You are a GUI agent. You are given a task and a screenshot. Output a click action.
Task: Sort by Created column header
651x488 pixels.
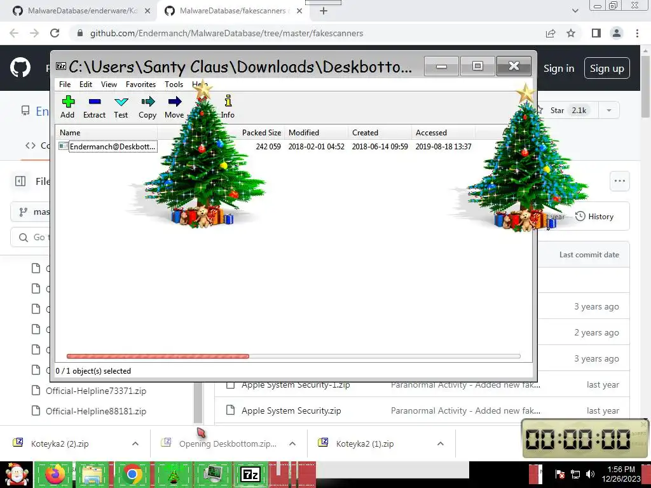point(380,133)
